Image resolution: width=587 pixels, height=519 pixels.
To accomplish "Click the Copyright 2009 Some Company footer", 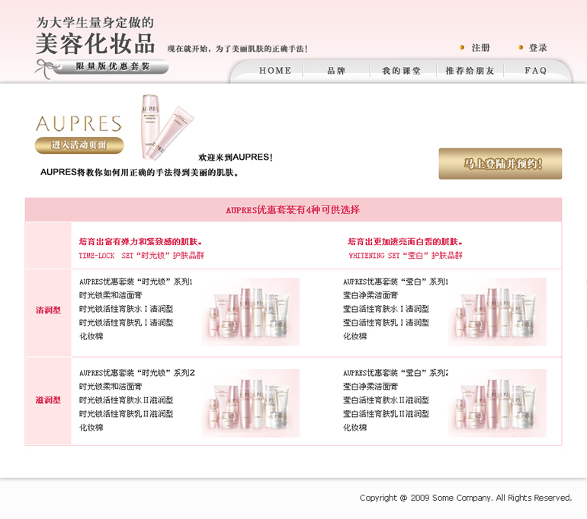I will 466,498.
